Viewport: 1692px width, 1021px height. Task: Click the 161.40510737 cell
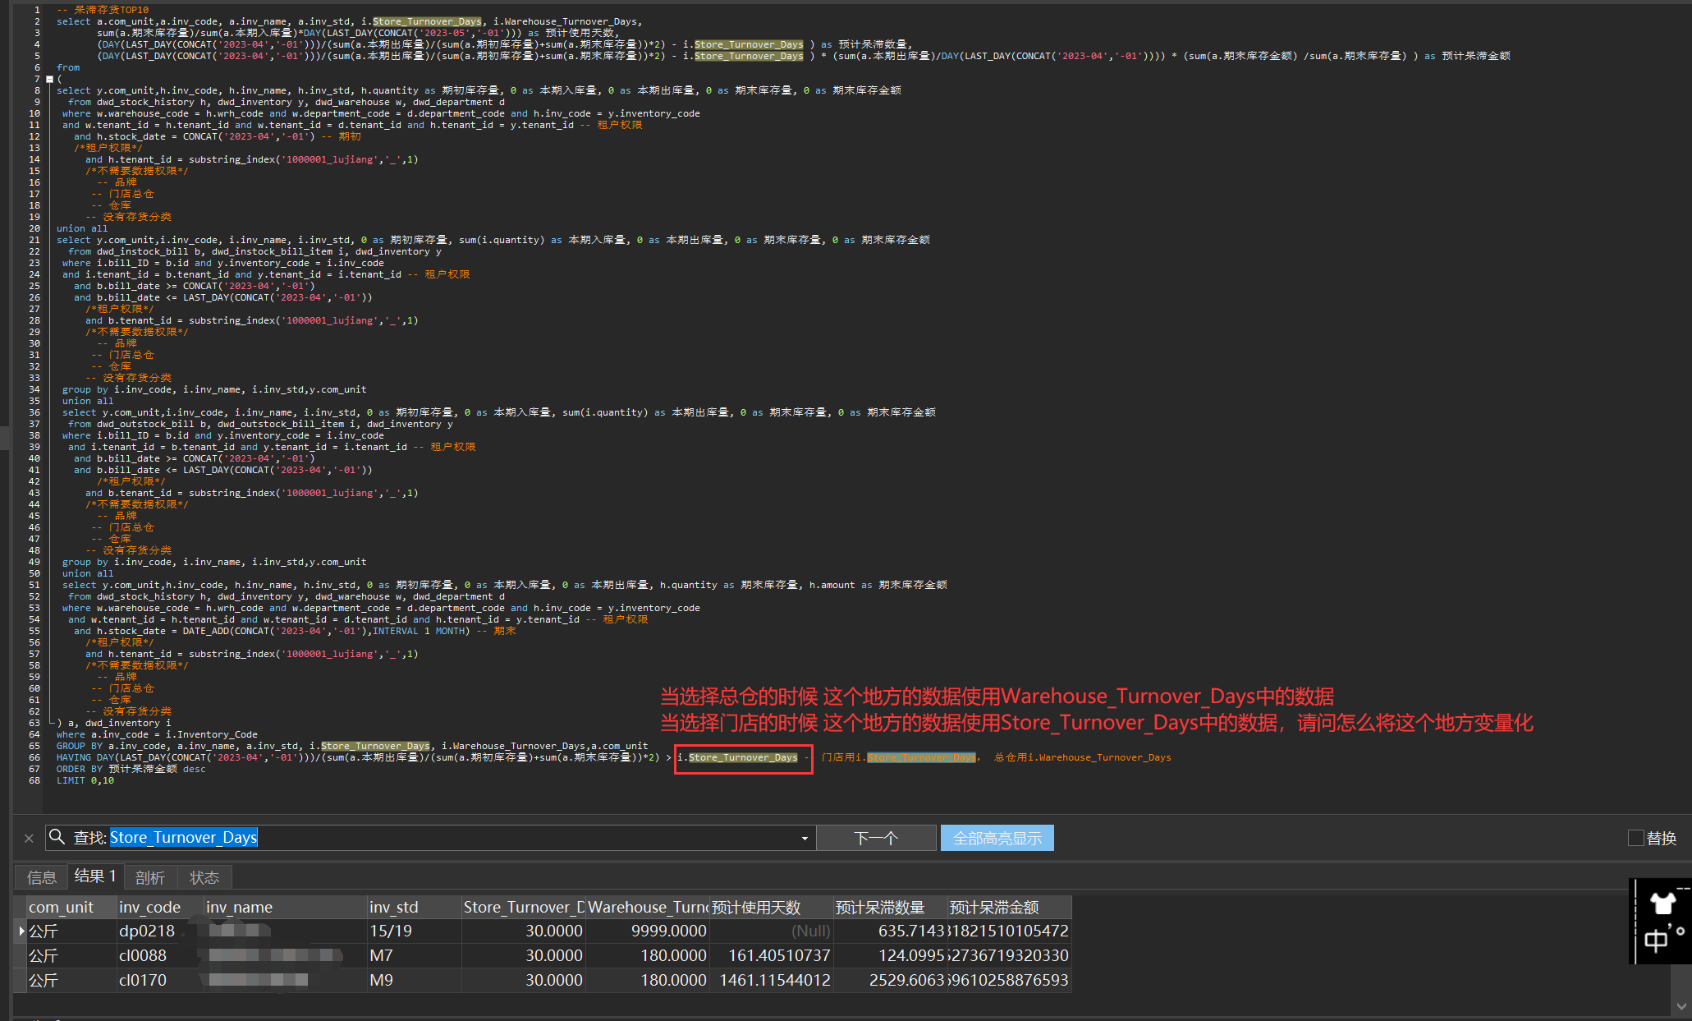coord(772,955)
